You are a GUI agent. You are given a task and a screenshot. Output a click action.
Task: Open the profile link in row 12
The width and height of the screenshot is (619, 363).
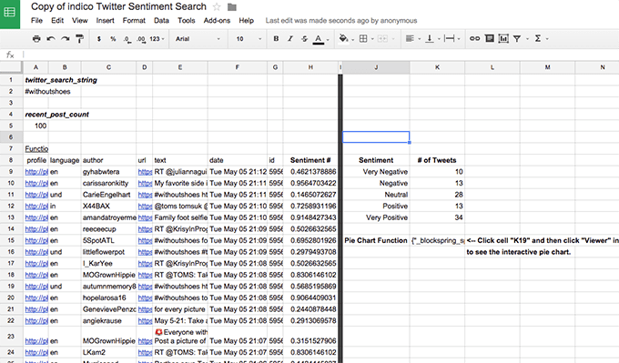[36, 206]
